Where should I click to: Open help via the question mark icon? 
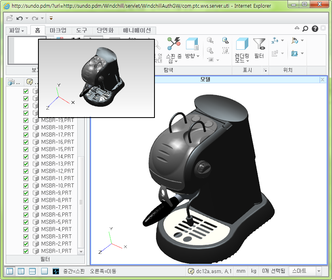tap(315, 29)
